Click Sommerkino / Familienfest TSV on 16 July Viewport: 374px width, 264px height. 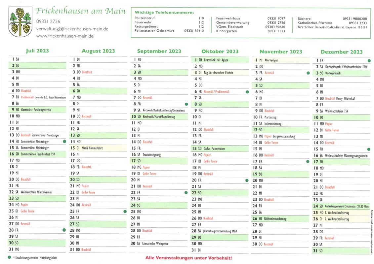point(38,154)
